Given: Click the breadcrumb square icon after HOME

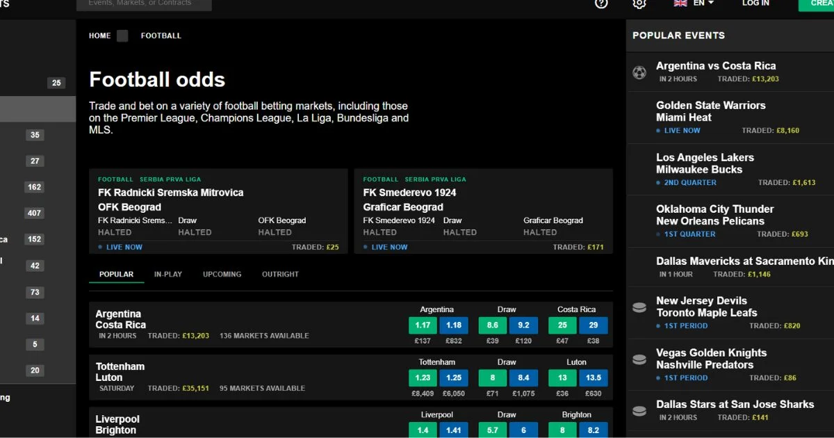Looking at the screenshot, I should tap(122, 36).
